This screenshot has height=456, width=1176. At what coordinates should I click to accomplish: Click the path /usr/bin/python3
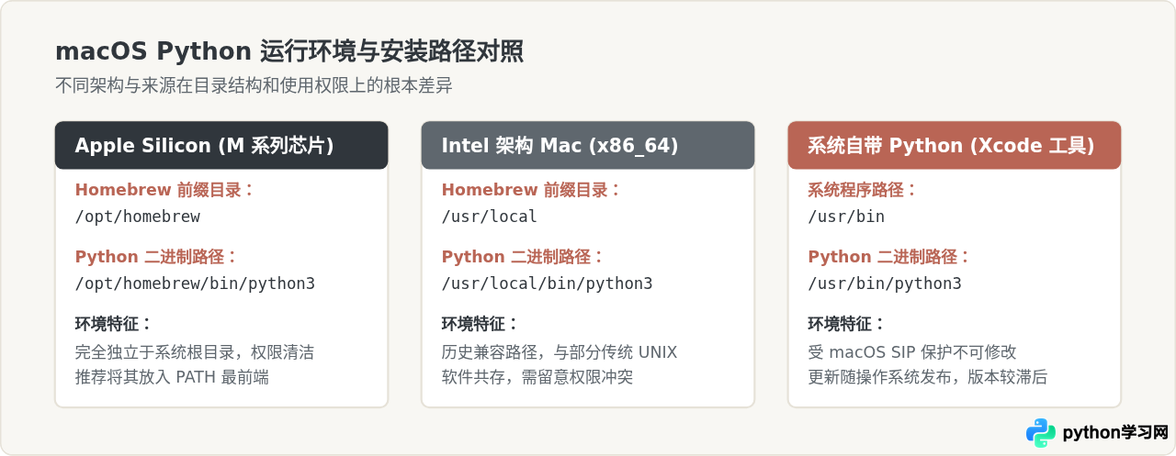pyautogui.click(x=885, y=284)
